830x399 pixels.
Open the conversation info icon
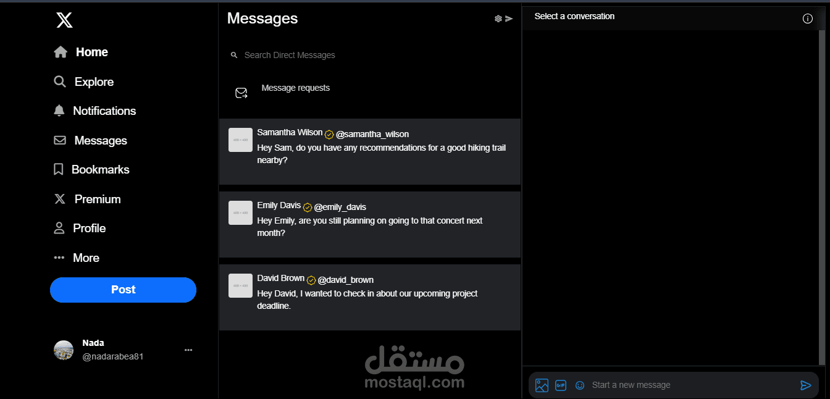coord(807,19)
